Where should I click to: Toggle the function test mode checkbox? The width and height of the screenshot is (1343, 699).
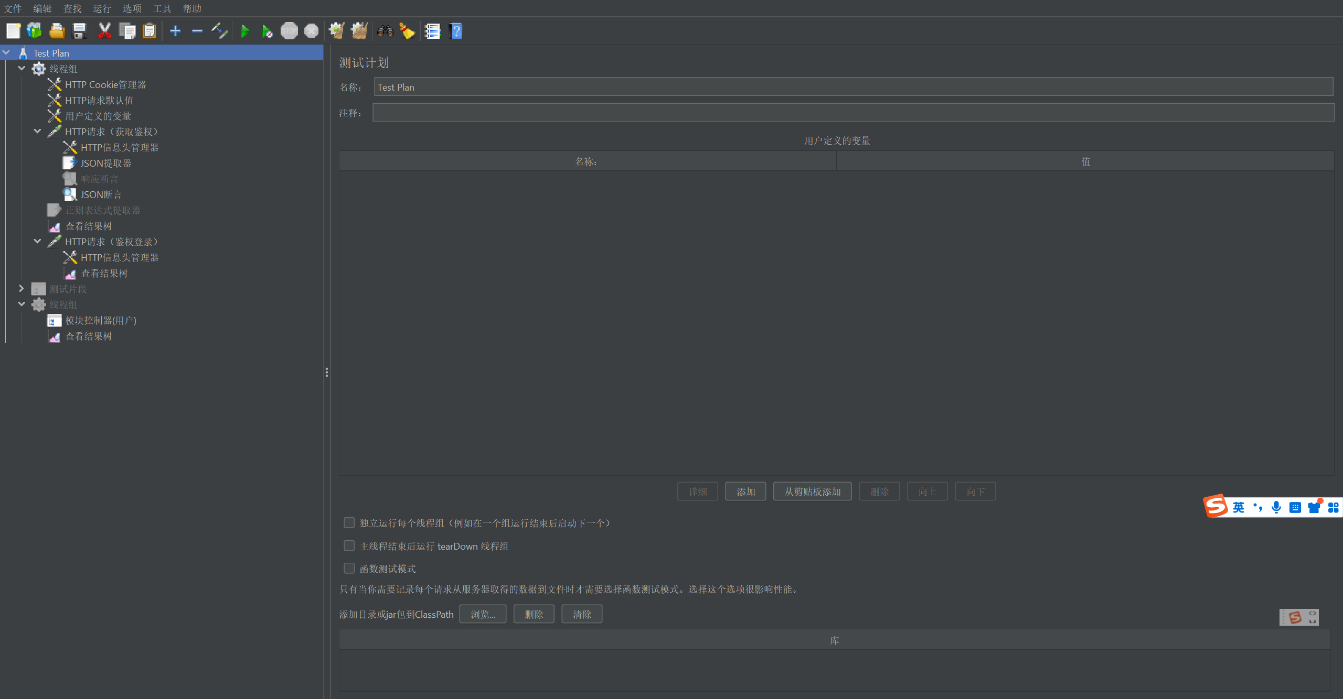349,569
